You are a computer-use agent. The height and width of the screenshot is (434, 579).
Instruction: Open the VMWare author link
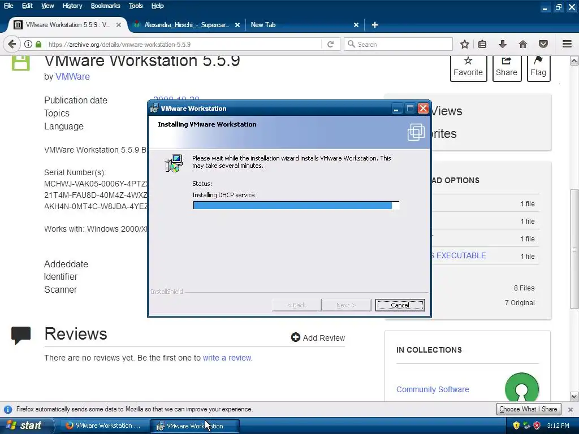(72, 76)
